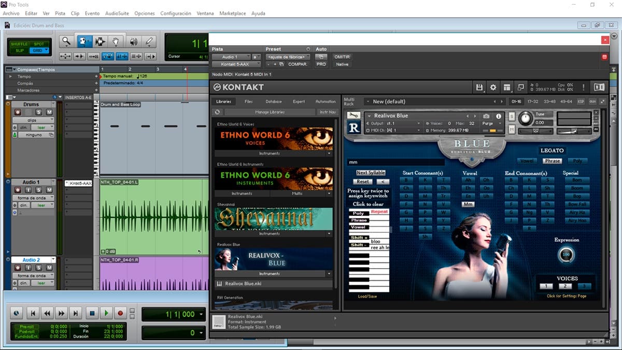The height and width of the screenshot is (350, 622).
Task: Enable Slip edit mode
Action: 20,51
